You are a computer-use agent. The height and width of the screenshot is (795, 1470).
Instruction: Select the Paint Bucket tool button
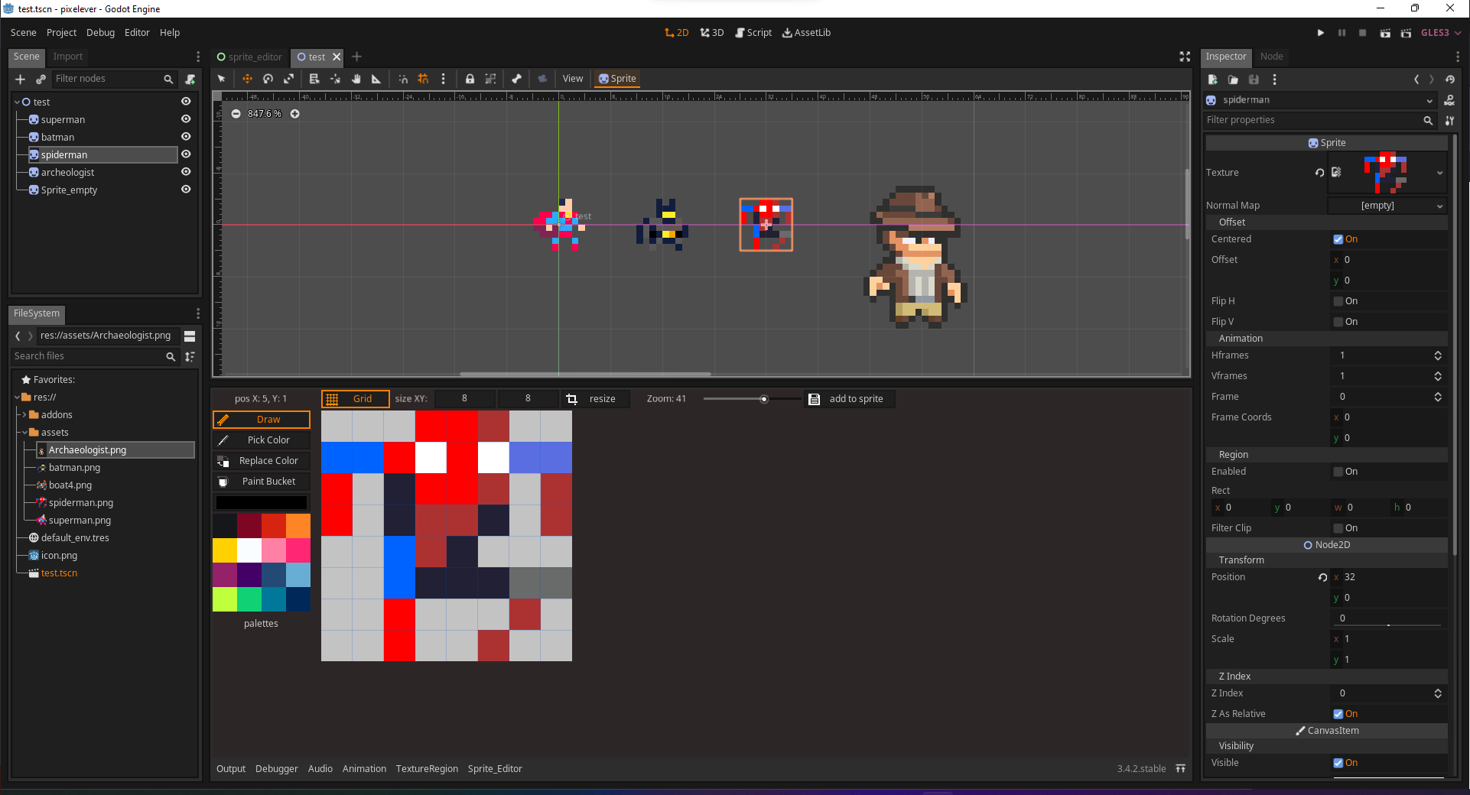point(262,482)
